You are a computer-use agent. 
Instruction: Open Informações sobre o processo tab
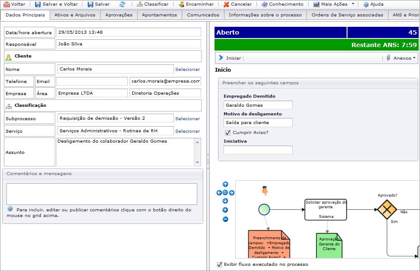[x=265, y=15]
